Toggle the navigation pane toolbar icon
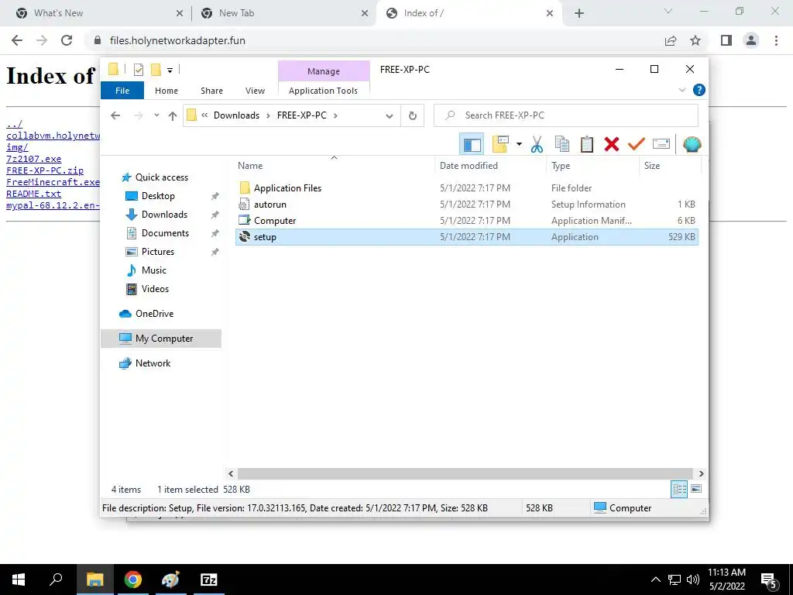793x595 pixels. click(472, 145)
